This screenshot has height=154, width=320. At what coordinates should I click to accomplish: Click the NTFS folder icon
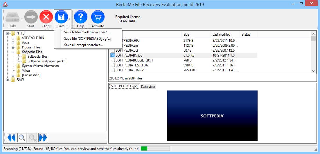[x=13, y=33]
